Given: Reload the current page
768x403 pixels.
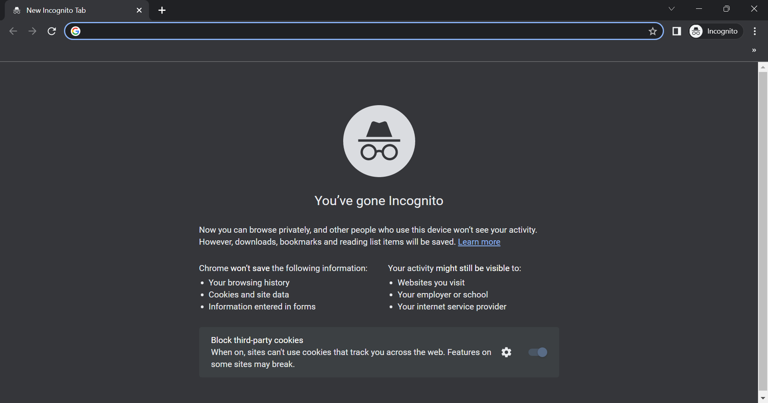Looking at the screenshot, I should (52, 31).
